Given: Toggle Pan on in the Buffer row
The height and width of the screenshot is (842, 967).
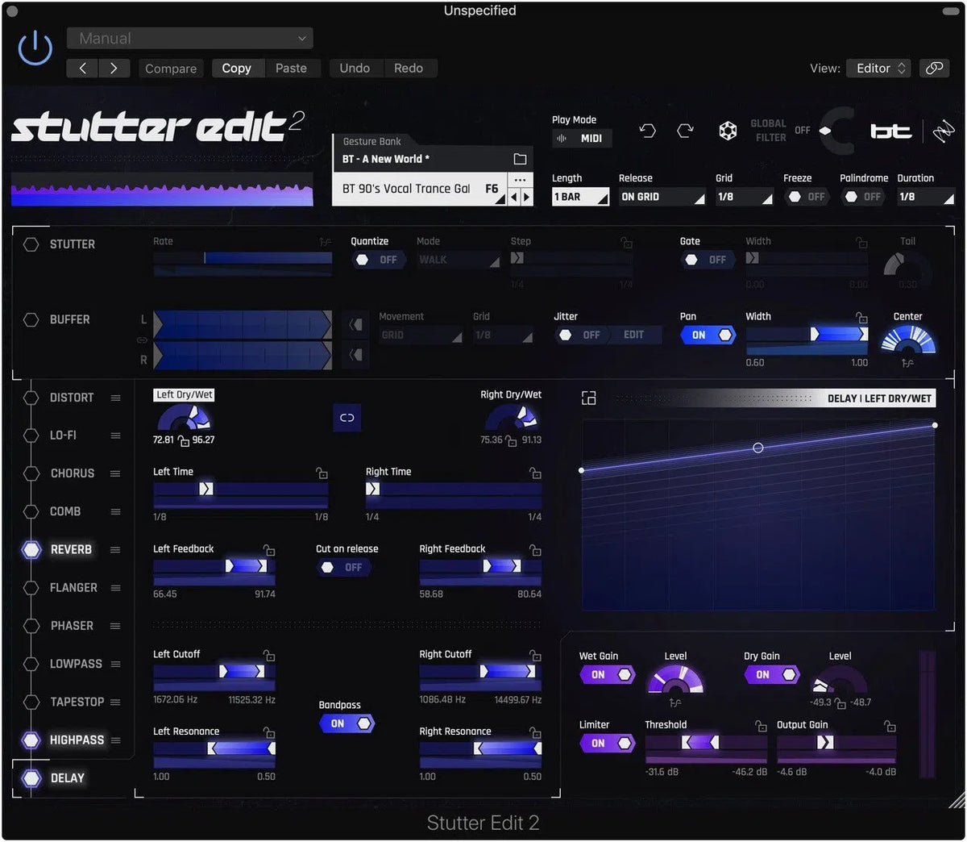Looking at the screenshot, I should pos(708,335).
